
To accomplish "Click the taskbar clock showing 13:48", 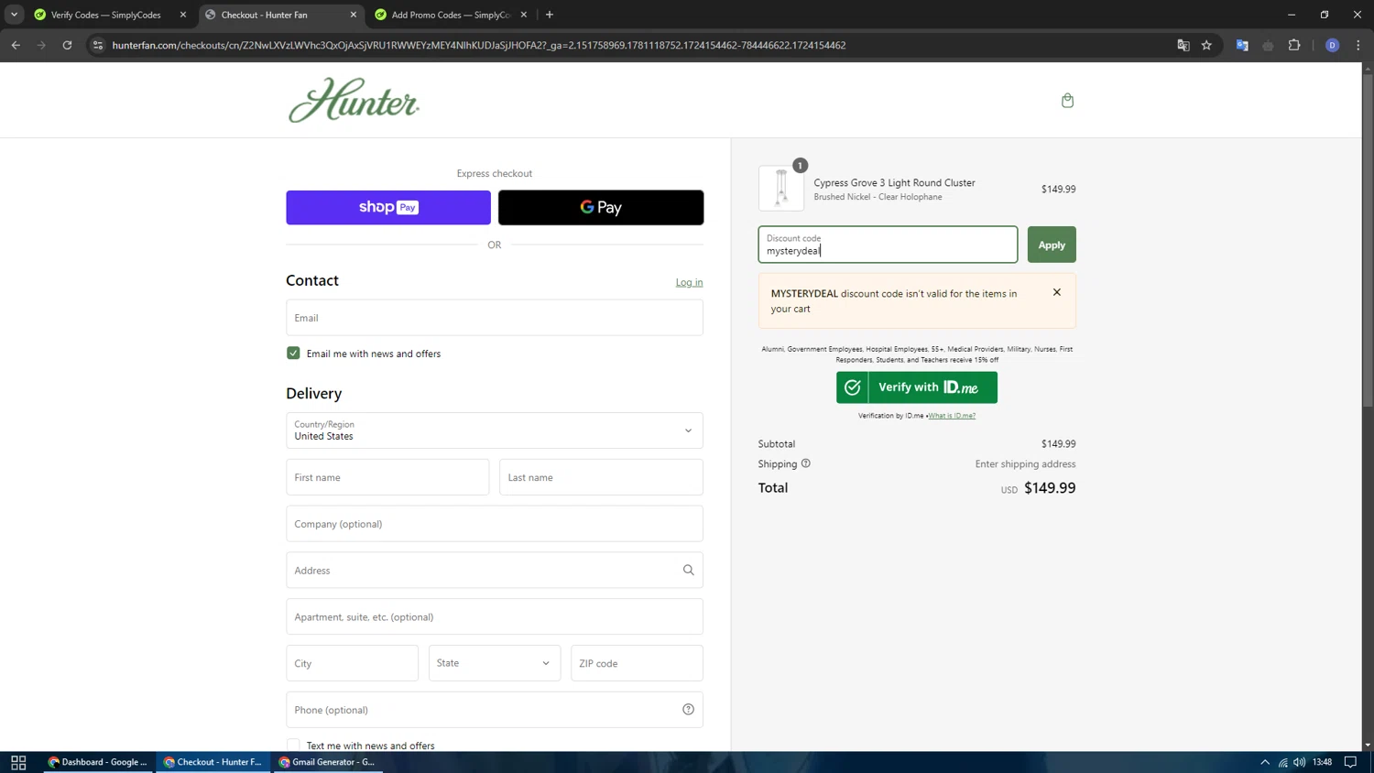I will [x=1322, y=762].
